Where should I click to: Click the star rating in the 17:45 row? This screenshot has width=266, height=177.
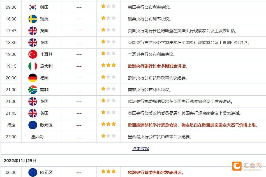(108, 30)
